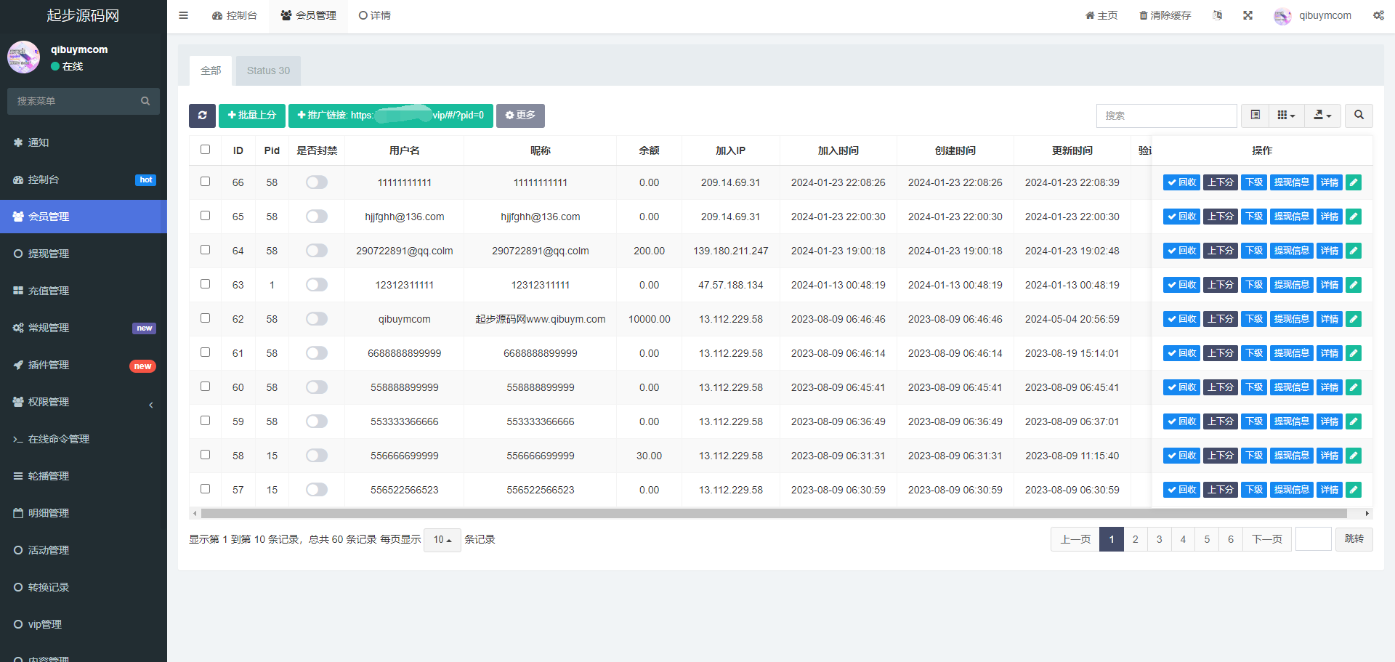1395x662 pixels.
Task: Tick the select-all checkbox in table header
Action: 205,150
